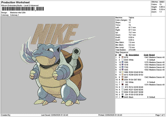Select the white swatch next to 192 White
The width and height of the screenshot is (166, 117).
point(123,82)
